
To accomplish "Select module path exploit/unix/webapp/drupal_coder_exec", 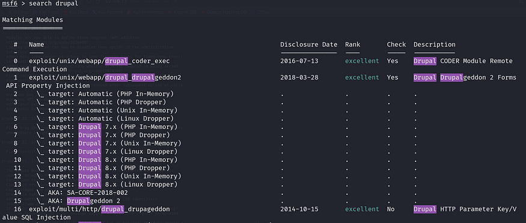I will (x=99, y=61).
